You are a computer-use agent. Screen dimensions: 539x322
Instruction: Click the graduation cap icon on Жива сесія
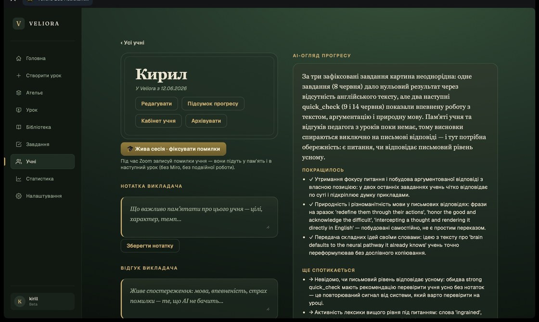pos(130,149)
